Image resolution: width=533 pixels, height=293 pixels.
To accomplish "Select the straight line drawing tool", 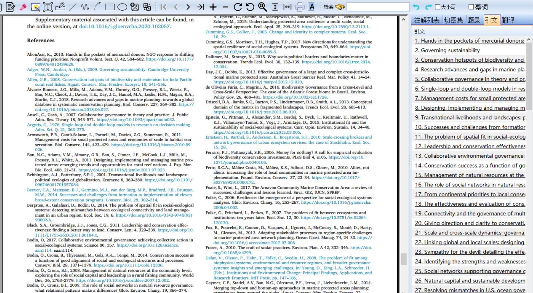I will point(73,7).
